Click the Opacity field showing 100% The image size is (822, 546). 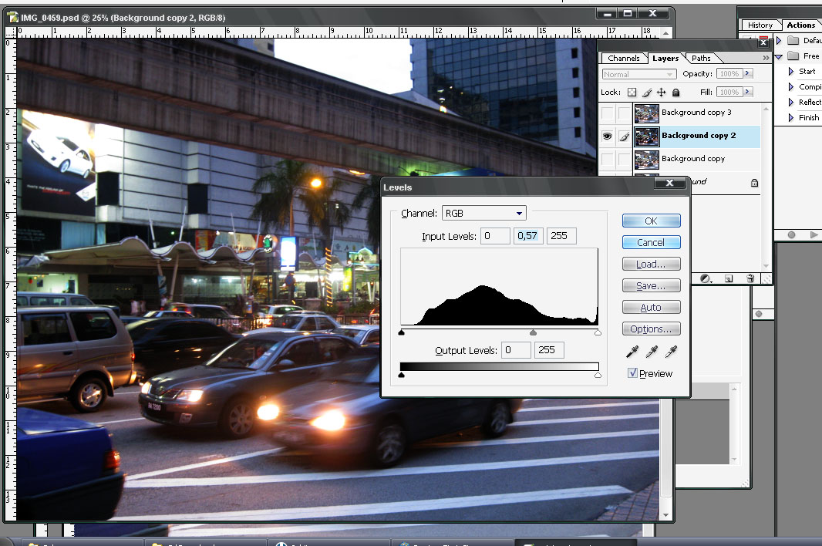click(729, 73)
